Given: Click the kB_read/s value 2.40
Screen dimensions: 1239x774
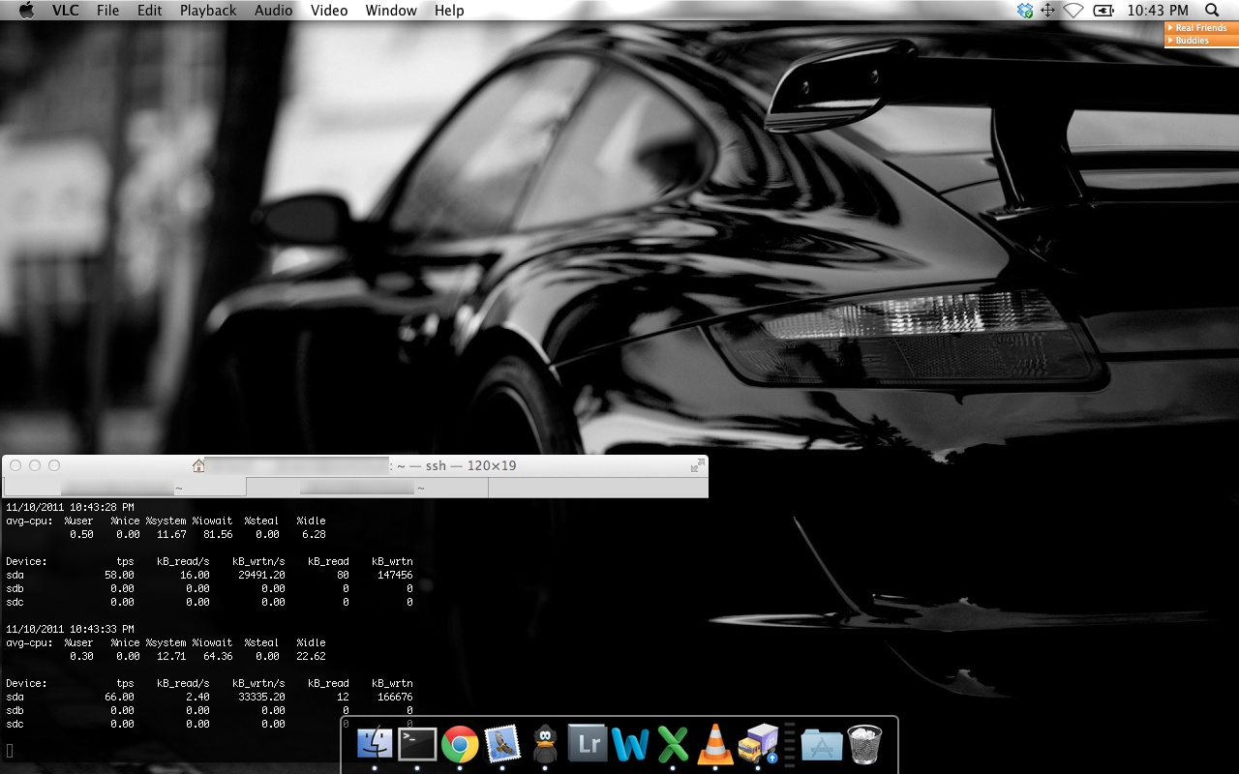Looking at the screenshot, I should (x=197, y=697).
